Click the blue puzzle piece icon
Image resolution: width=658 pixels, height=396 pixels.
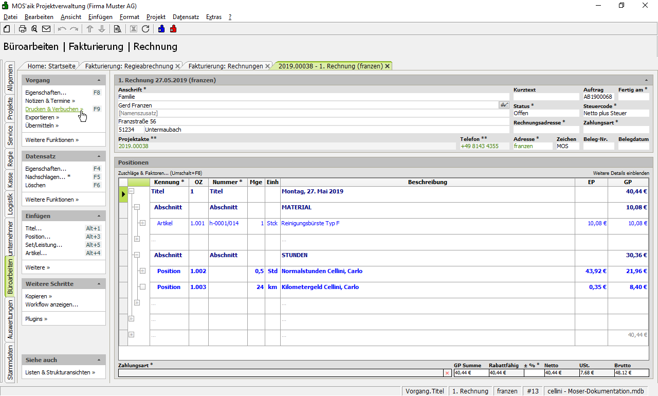click(x=161, y=29)
